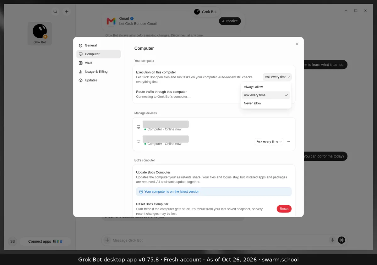
Task: Click second device's 'Computer · Online now' status
Action: 164,144
